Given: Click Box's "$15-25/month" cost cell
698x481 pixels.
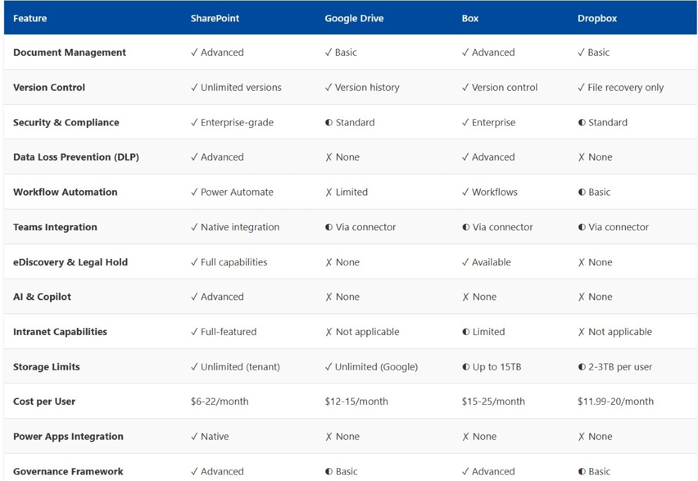Looking at the screenshot, I should coord(493,401).
